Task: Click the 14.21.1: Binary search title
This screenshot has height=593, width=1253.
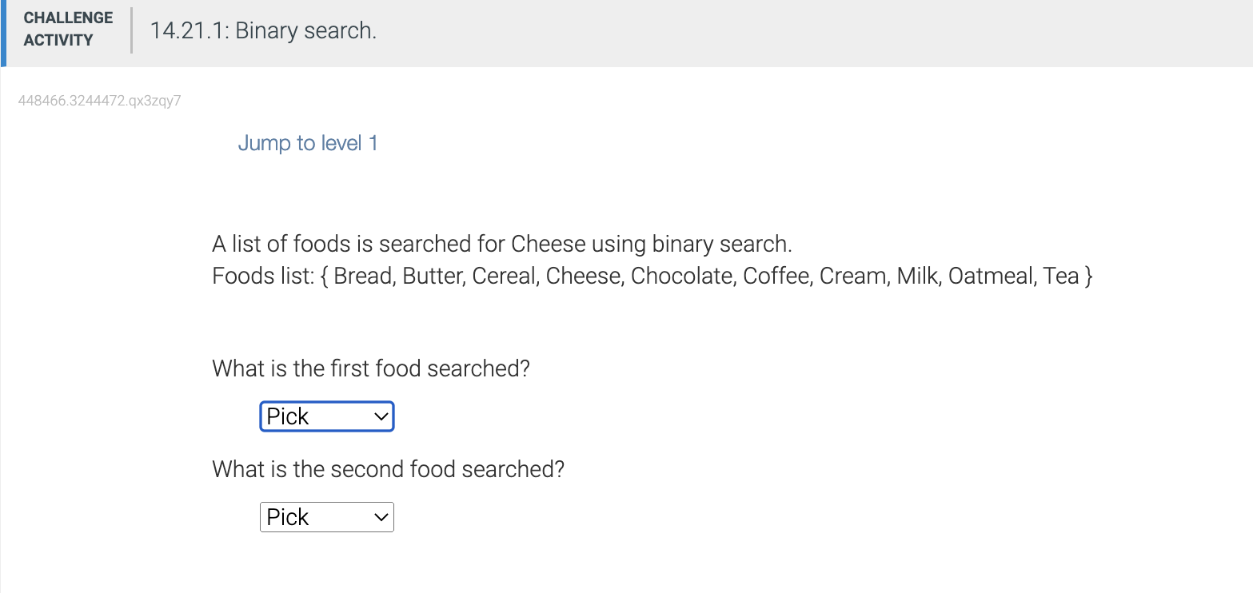Action: [263, 31]
